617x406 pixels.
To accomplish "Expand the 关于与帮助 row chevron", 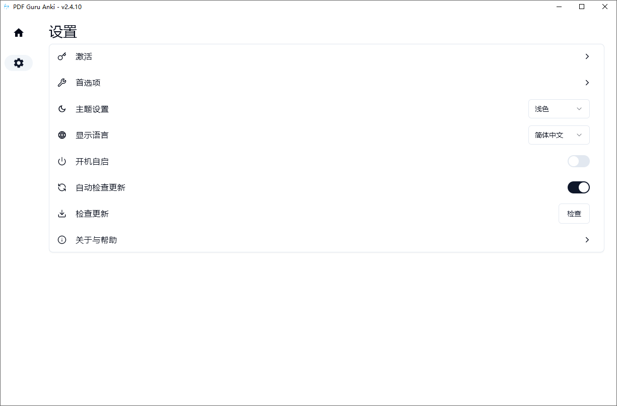I will 587,240.
